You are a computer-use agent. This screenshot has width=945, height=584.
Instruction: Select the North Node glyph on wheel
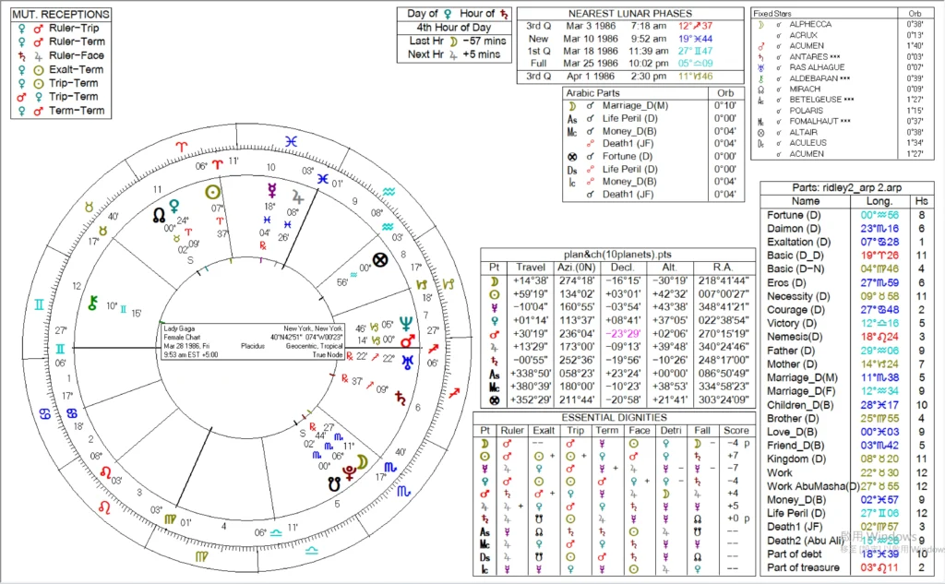pyautogui.click(x=159, y=212)
